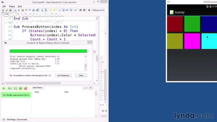Click the Cut scissors toolbar icon
This screenshot has height=122, width=217.
(x=19, y=10)
